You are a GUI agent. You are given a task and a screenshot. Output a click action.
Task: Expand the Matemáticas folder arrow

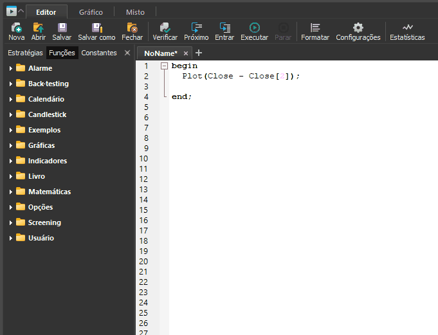[x=11, y=192]
